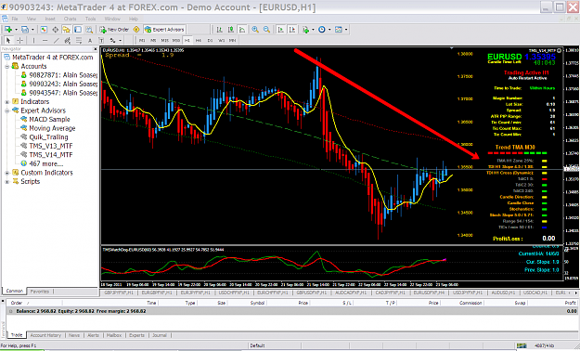This screenshot has height=351, width=580.
Task: Switch to Account History tab
Action: click(45, 335)
